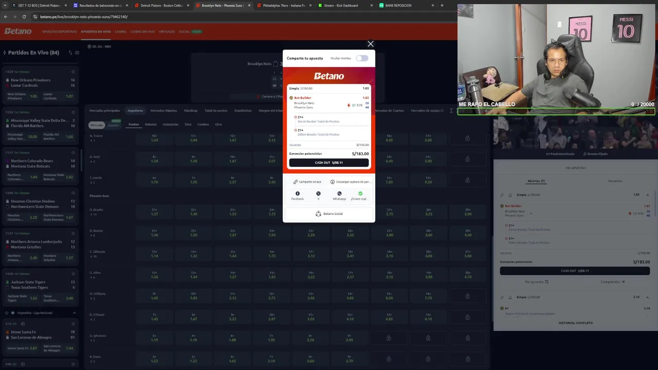Open a new browser tab
Viewport: 658px width, 370px height.
(442, 5)
